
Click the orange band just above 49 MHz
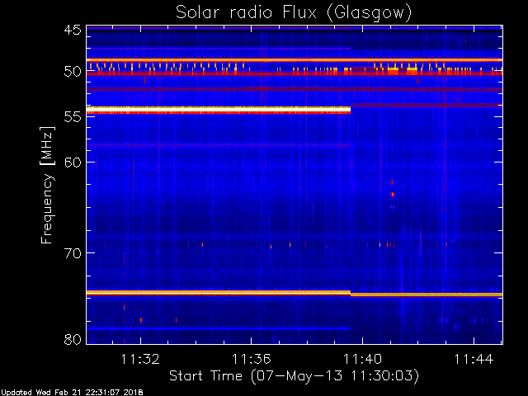295,60
